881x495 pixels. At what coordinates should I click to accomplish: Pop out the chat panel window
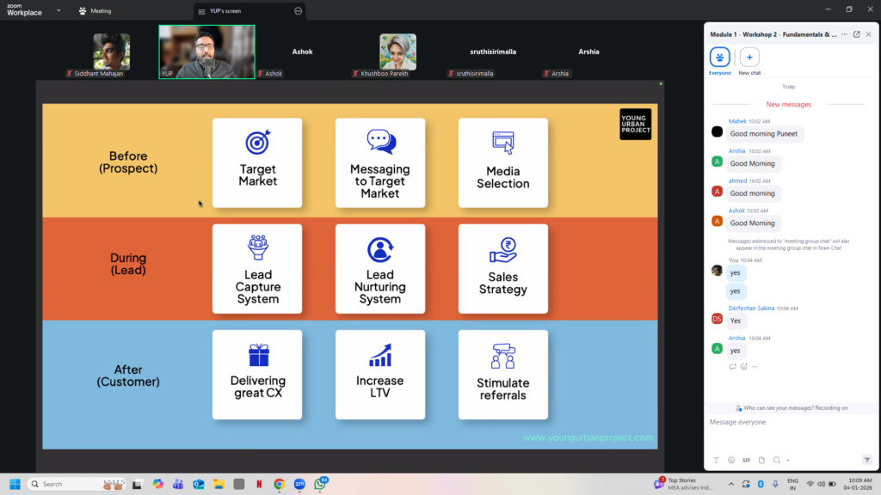click(856, 34)
